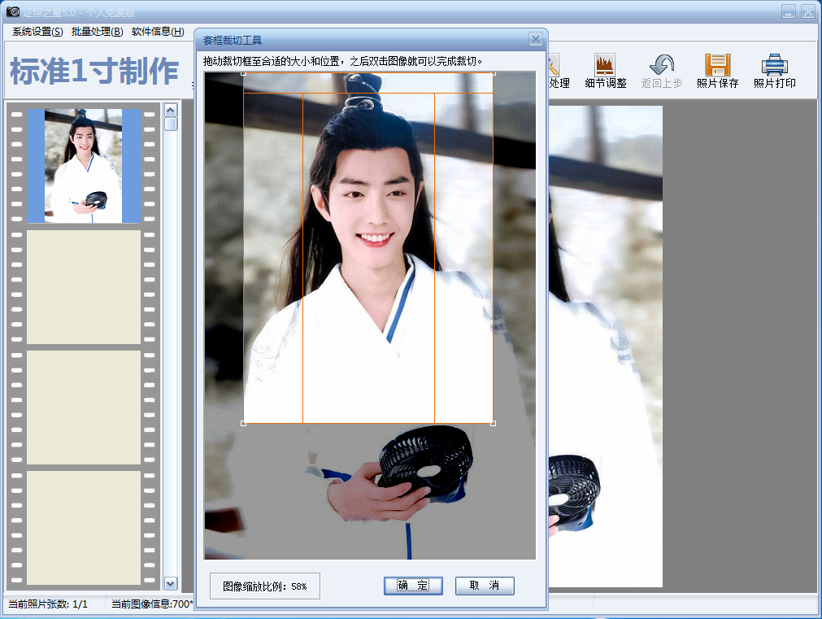
Task: Click the top-left crop frame handle
Action: pos(244,74)
